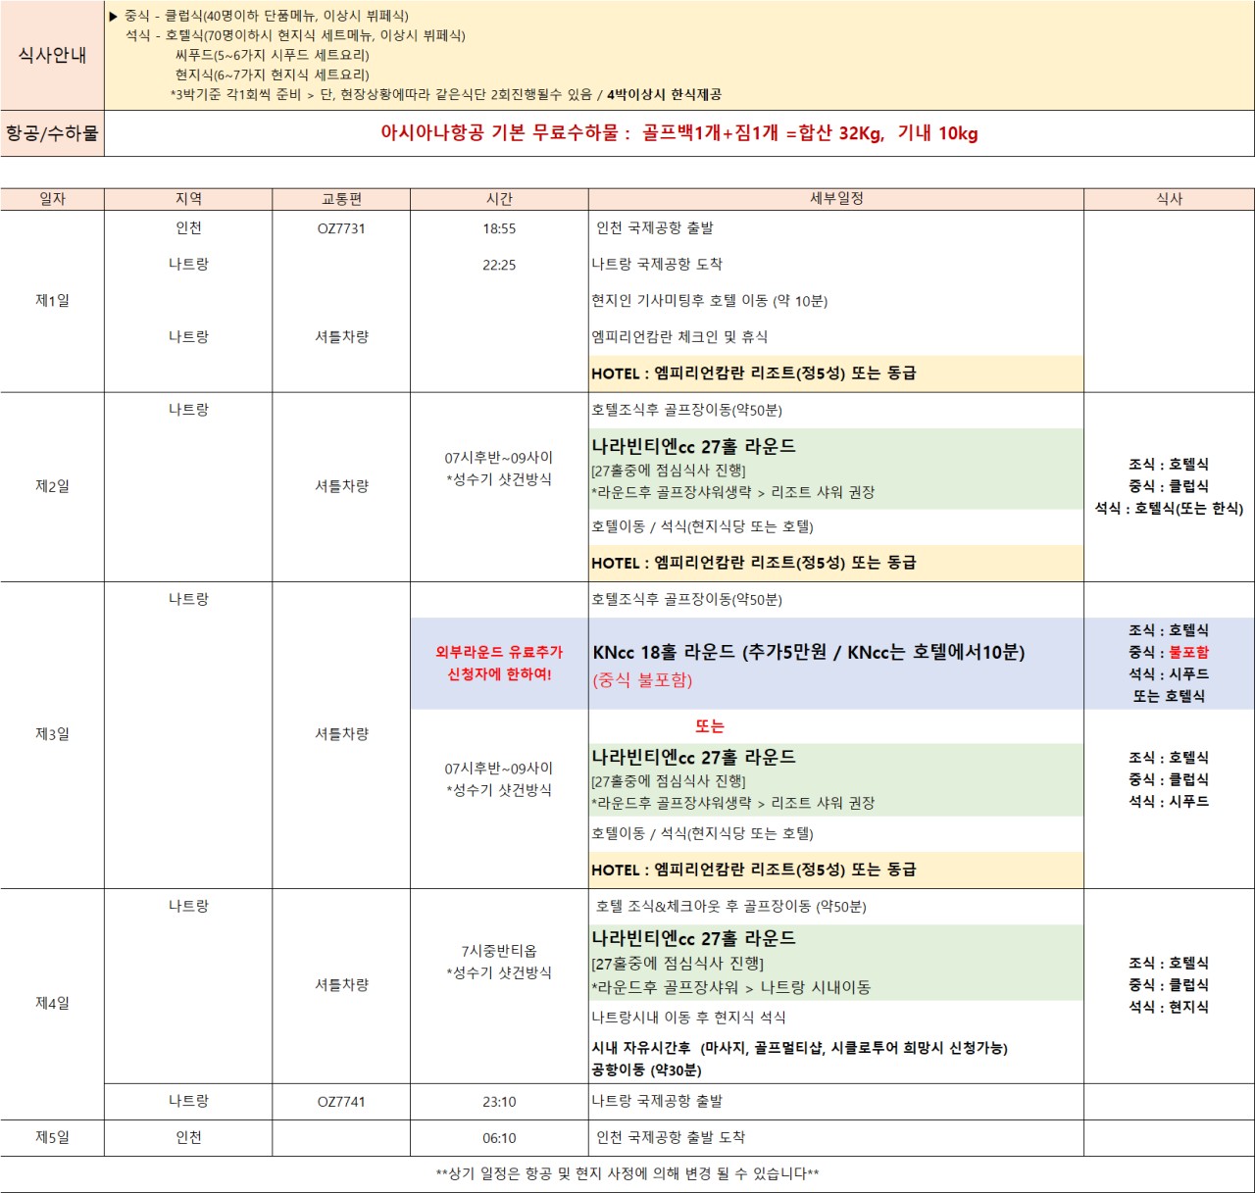Screen dimensions: 1255x1193
Task: Click the 18:55 departure time cell
Action: point(498,228)
